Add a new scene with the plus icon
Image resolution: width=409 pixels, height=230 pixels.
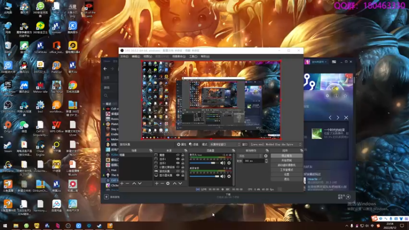[x=122, y=183]
